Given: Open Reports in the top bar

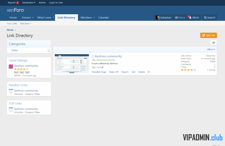Looking at the screenshot, I should point(12,3).
